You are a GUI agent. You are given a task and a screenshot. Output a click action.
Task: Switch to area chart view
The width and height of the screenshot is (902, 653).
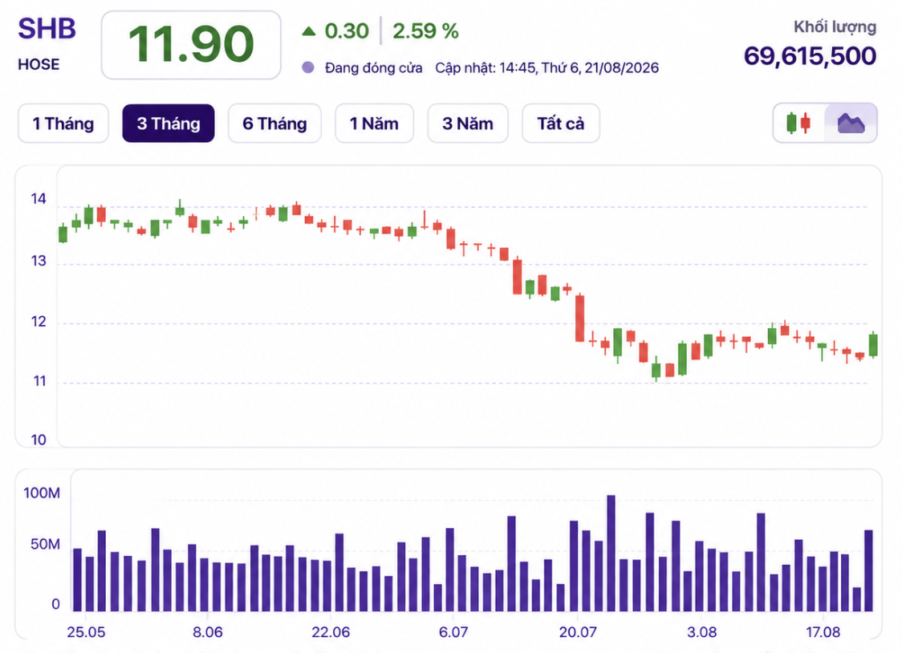(x=851, y=123)
